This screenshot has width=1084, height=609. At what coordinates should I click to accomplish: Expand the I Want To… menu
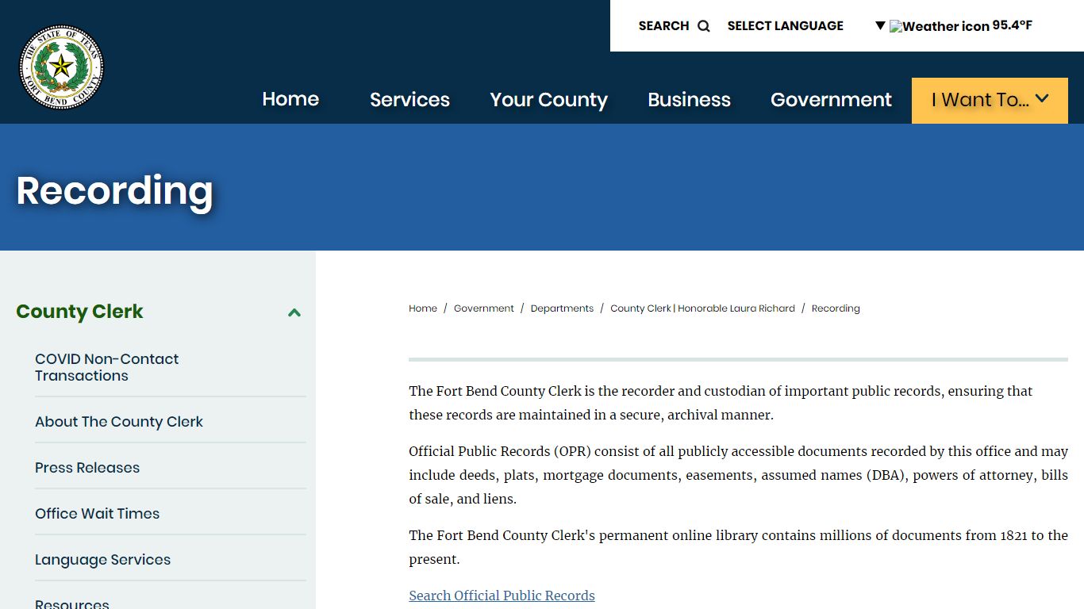[990, 100]
